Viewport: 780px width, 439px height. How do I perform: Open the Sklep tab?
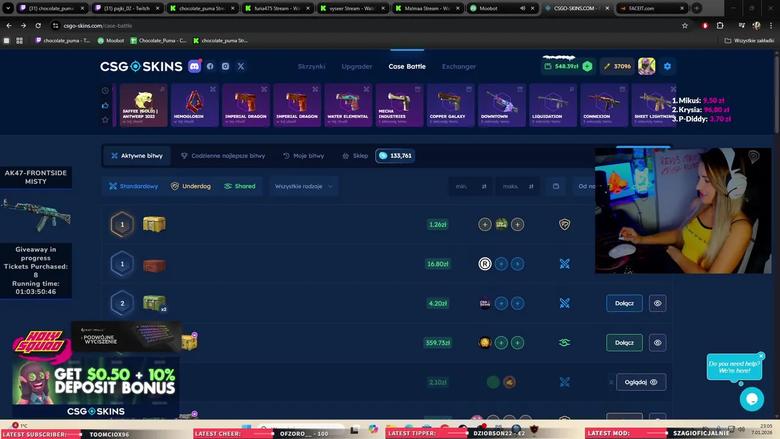(x=355, y=155)
